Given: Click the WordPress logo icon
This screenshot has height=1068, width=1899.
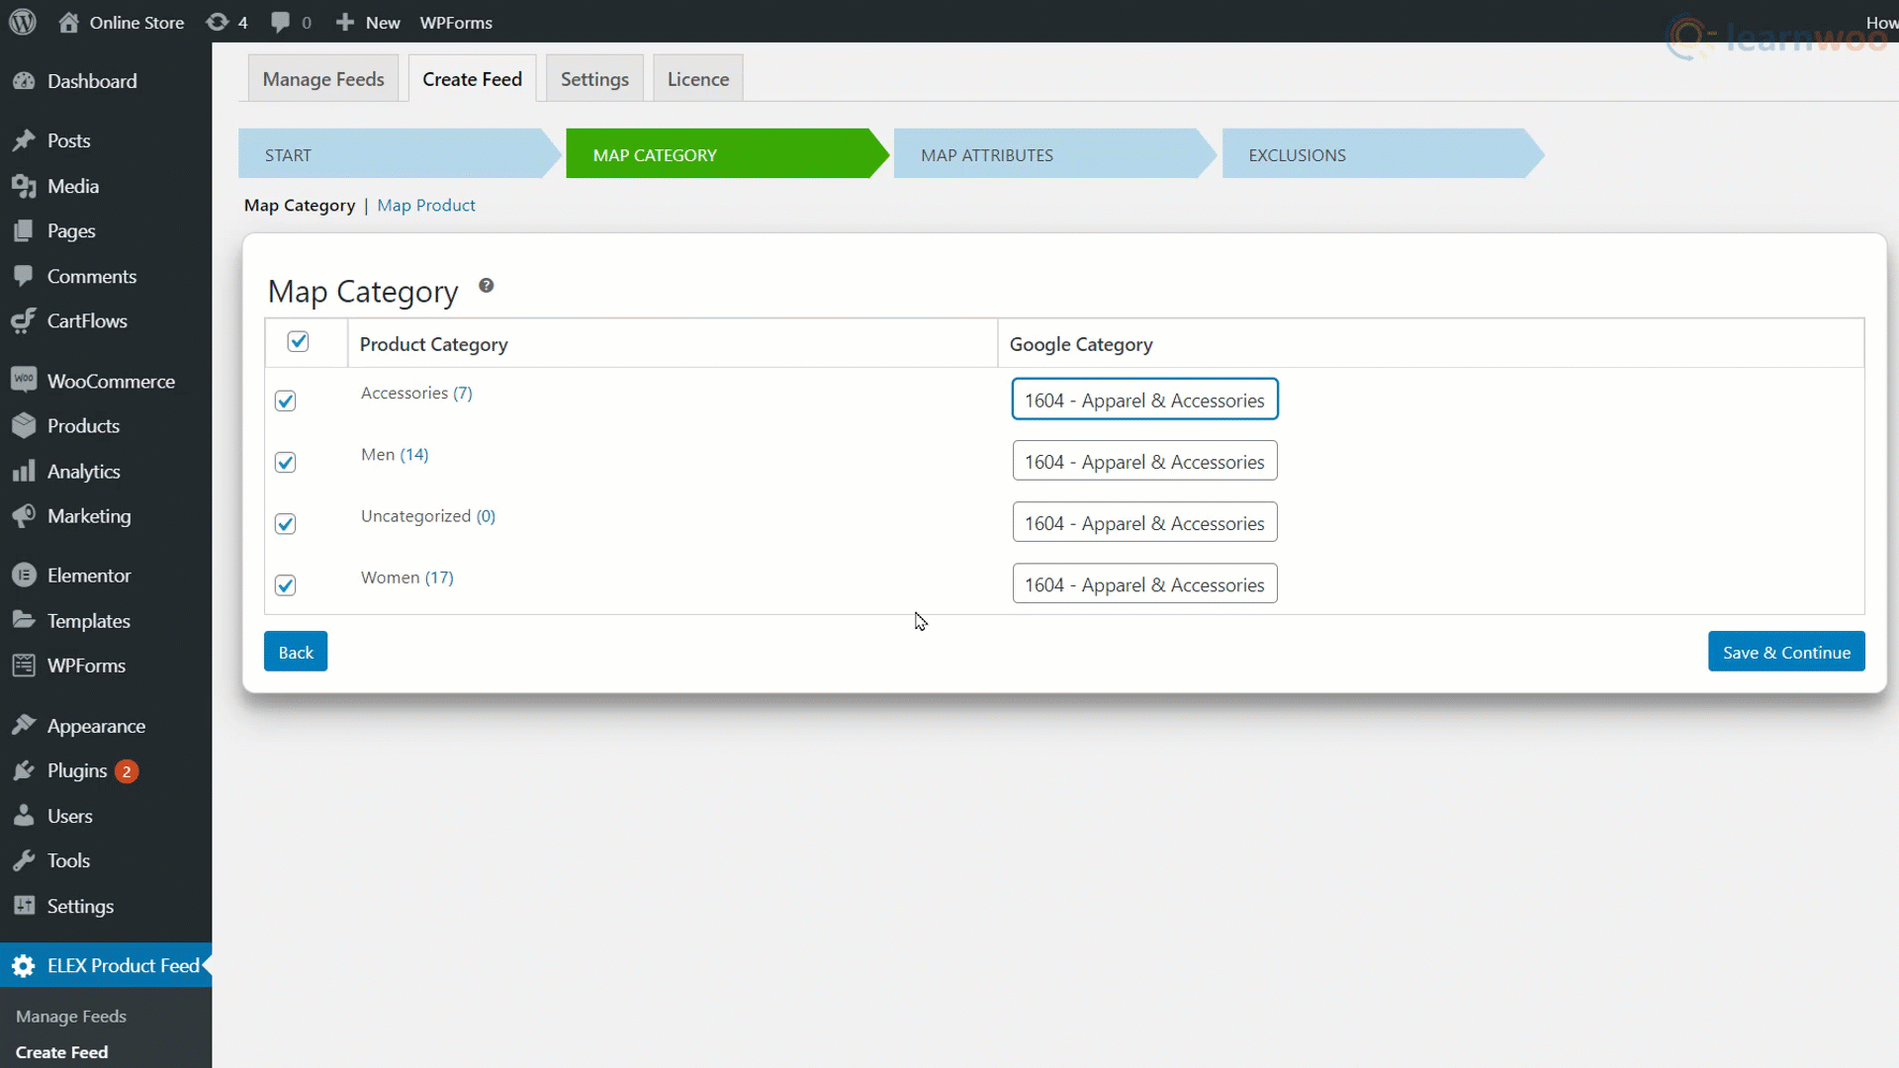Looking at the screenshot, I should 23,22.
